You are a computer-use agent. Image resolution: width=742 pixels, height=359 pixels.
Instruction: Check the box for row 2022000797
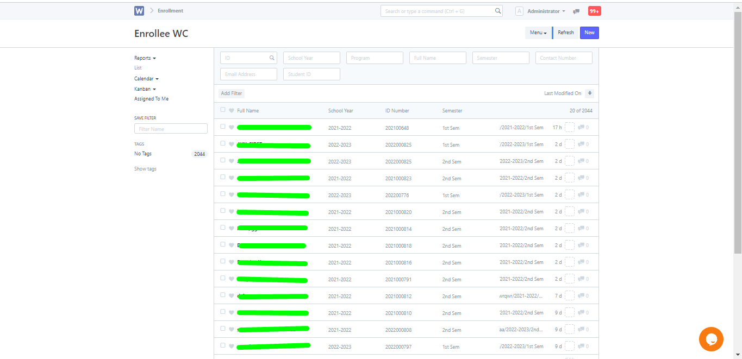223,345
